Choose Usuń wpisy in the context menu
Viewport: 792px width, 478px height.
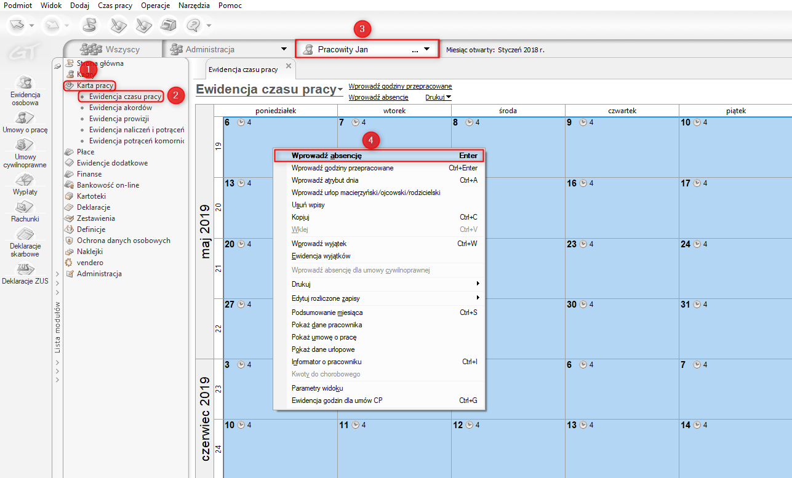[x=379, y=205]
